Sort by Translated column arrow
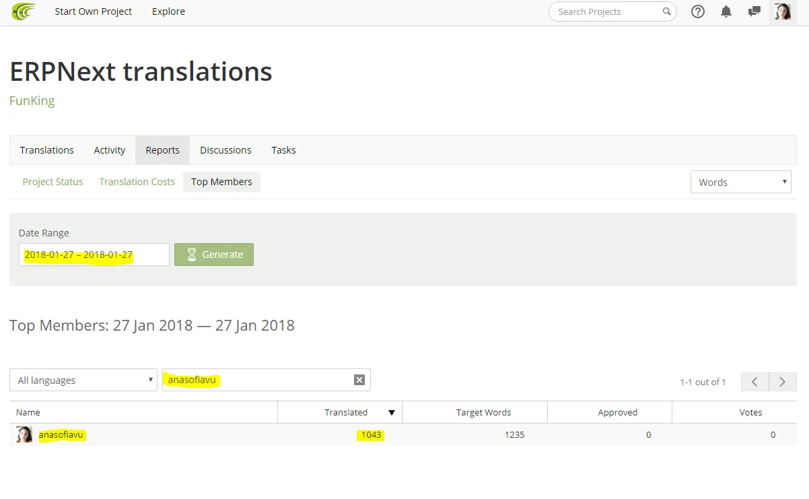Viewport: 809px width, 499px height. pyautogui.click(x=392, y=413)
